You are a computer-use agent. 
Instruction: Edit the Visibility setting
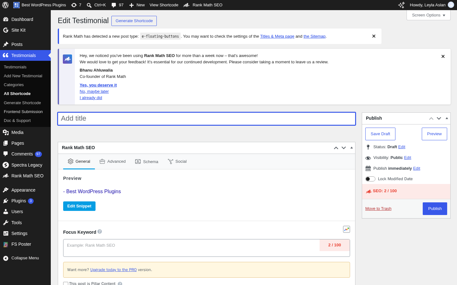(407, 158)
